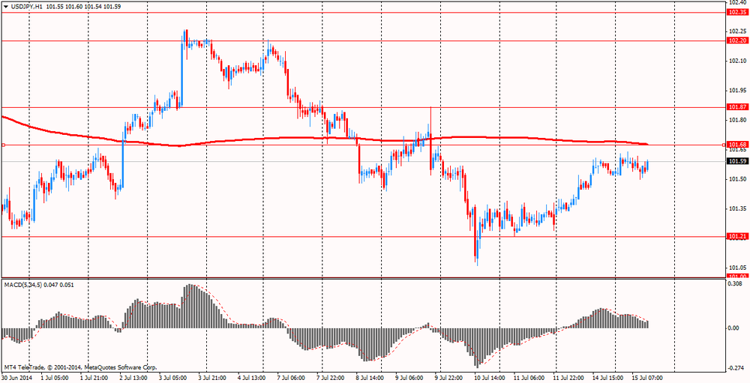Click the 30 Jun 2014 date on the time axis
The height and width of the screenshot is (383, 750).
tap(15, 379)
